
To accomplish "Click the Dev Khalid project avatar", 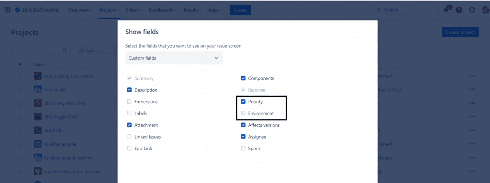I will [x=38, y=90].
